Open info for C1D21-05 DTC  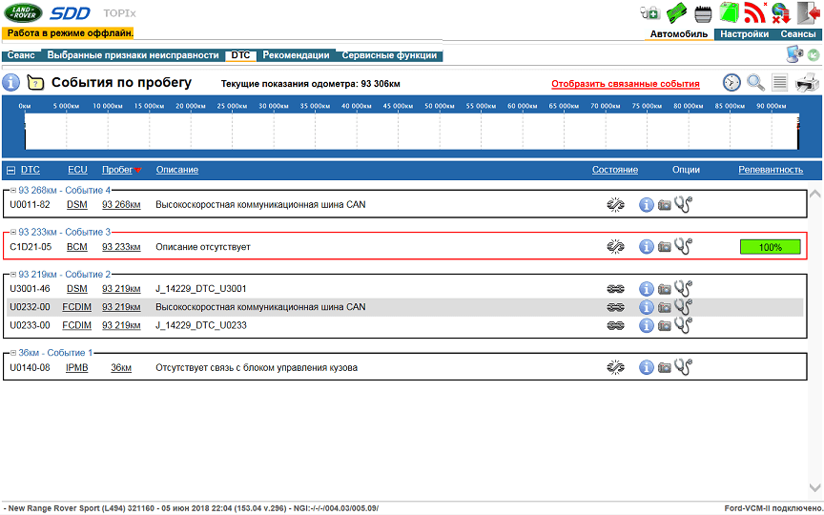[x=647, y=247]
